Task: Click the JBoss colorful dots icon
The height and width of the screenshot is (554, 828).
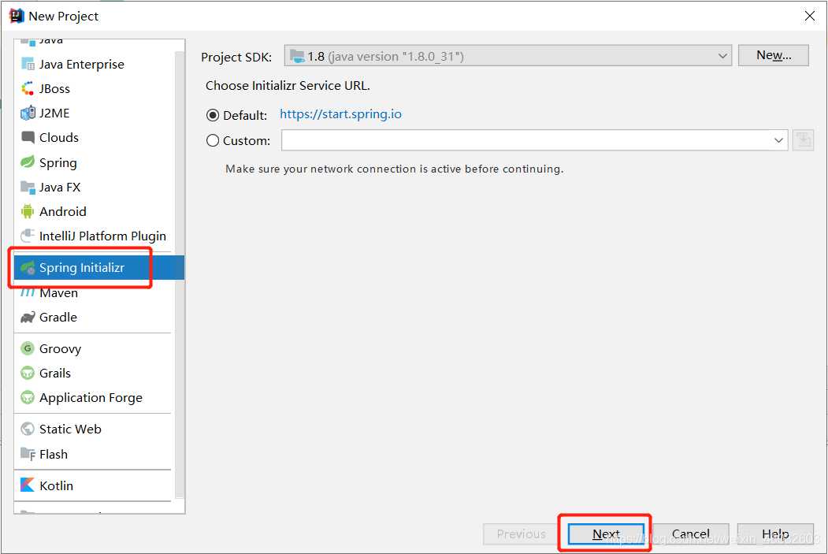Action: [x=28, y=88]
